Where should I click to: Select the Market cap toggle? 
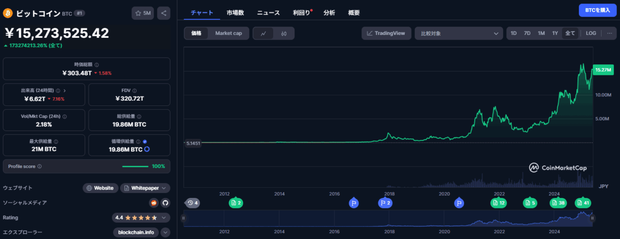pos(229,33)
